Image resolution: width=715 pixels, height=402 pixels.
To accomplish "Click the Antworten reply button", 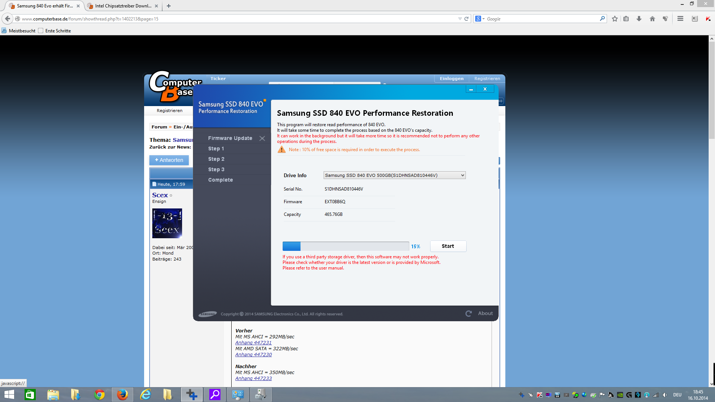I will tap(169, 160).
